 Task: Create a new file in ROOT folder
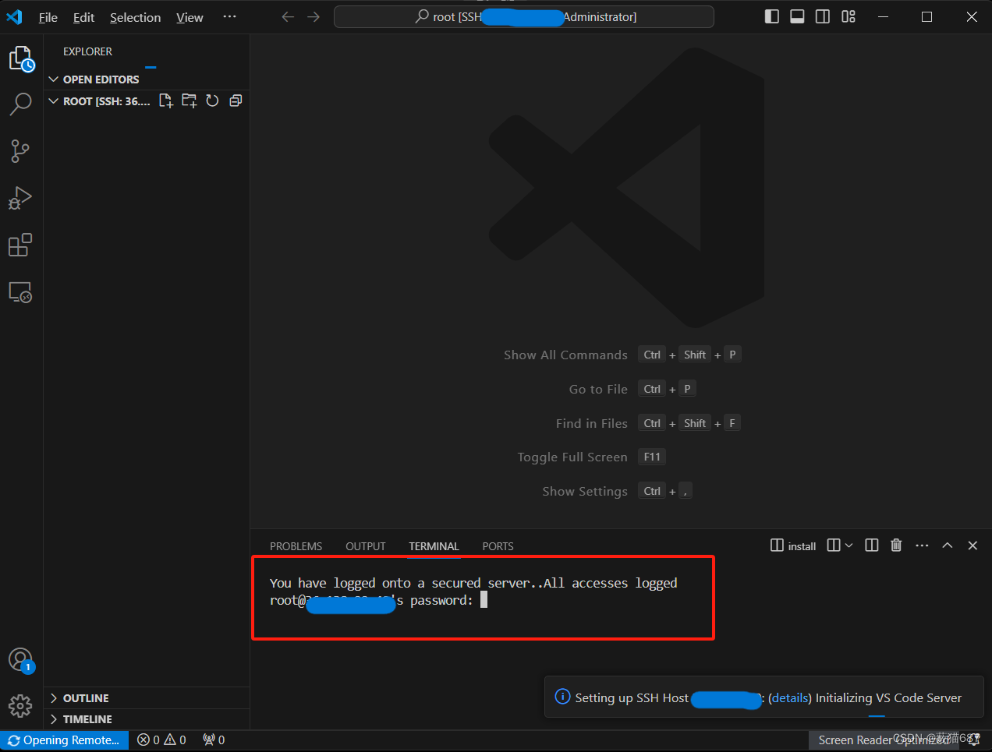tap(165, 101)
